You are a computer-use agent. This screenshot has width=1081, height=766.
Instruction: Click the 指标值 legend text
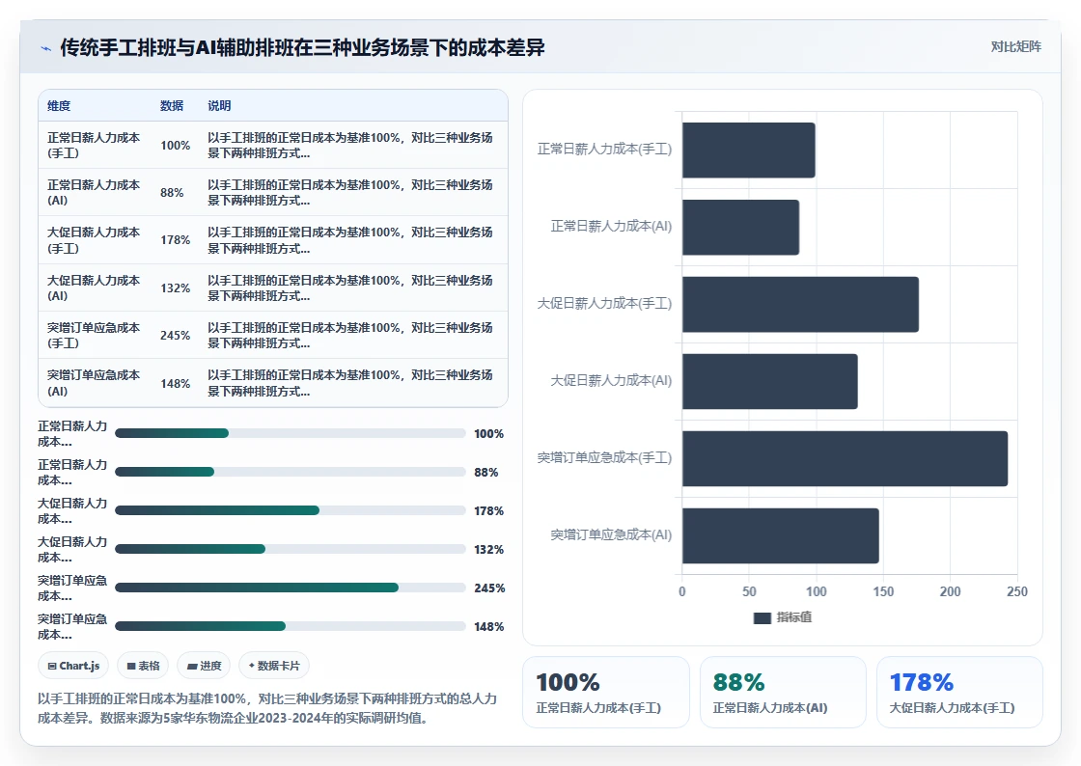794,617
